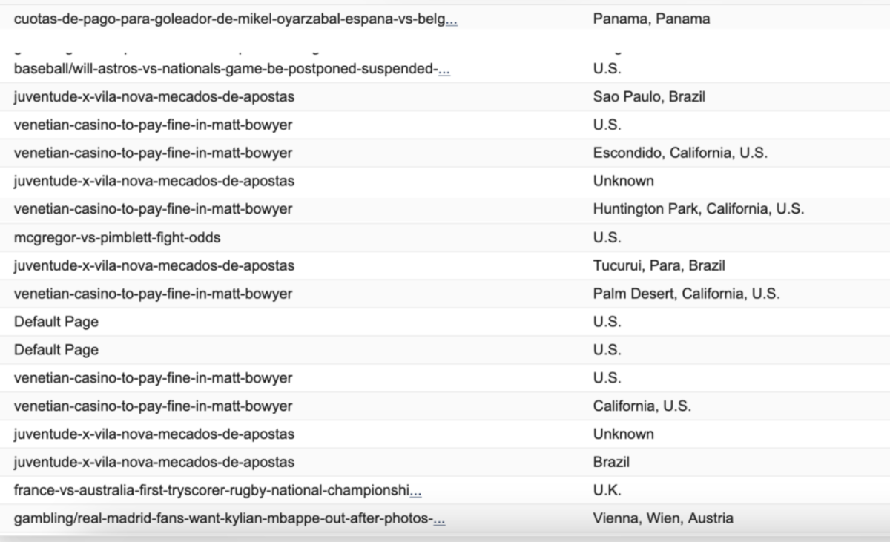Click the U.K. location cell
Screen dimensions: 890x542
coord(607,490)
